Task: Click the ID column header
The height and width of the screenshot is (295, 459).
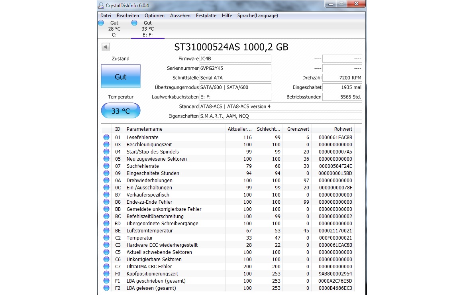Action: tap(118, 129)
